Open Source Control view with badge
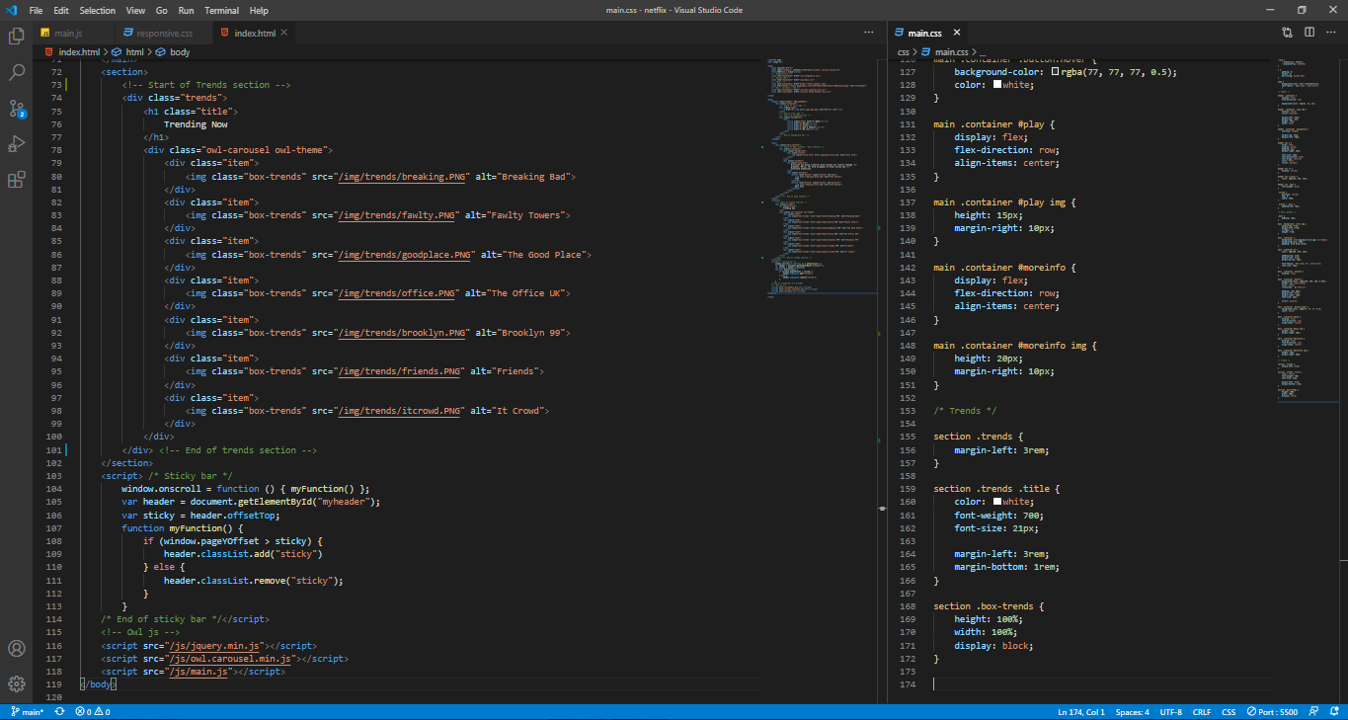The image size is (1348, 720). click(x=16, y=109)
